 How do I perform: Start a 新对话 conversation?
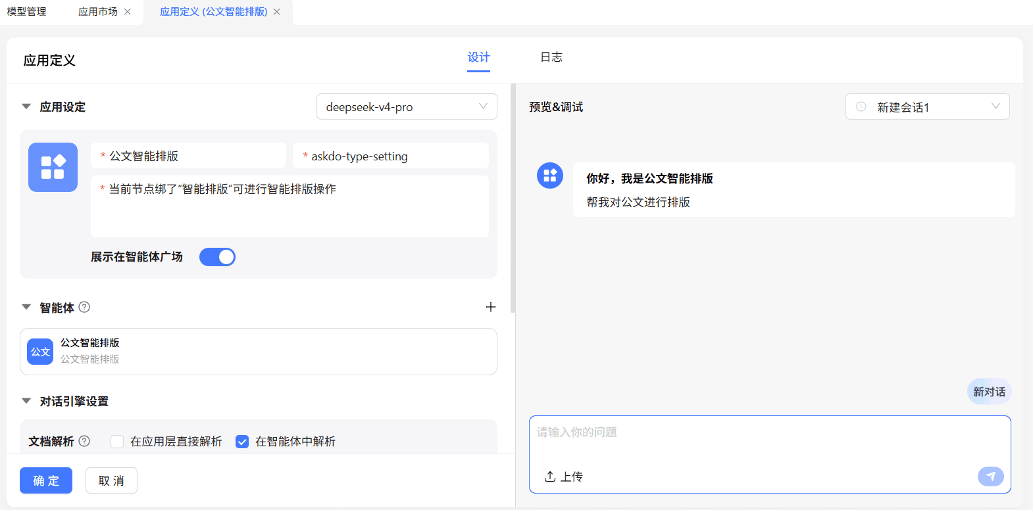pos(989,392)
